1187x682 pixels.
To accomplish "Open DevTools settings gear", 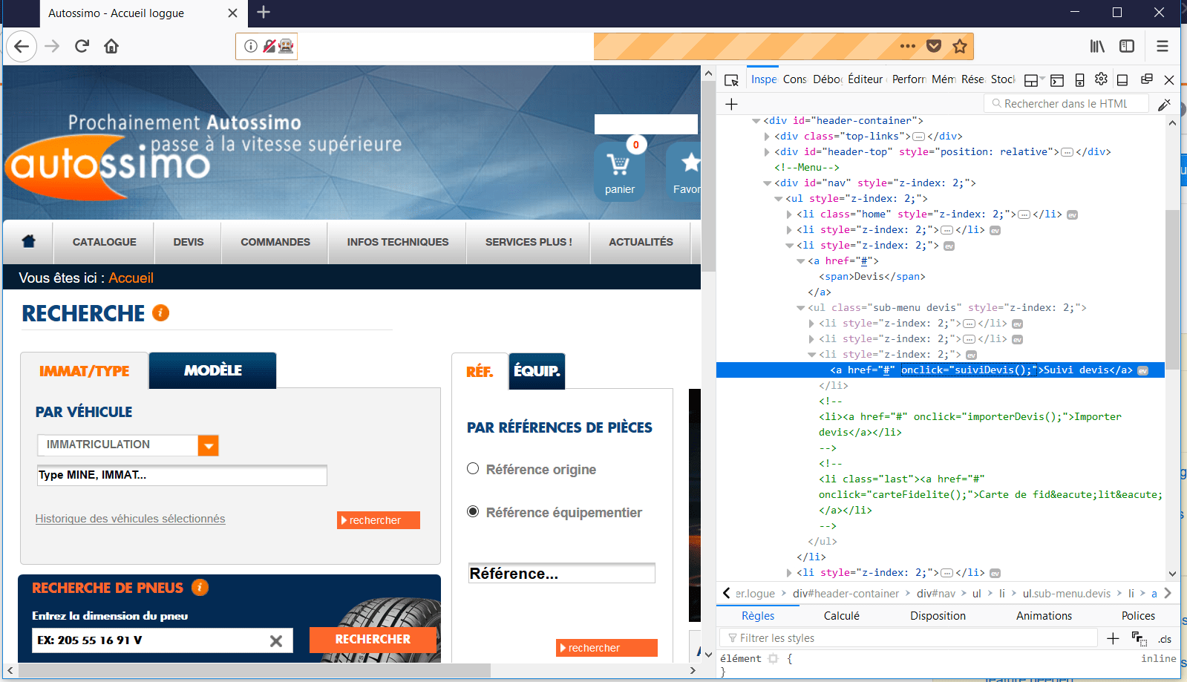I will (1101, 79).
